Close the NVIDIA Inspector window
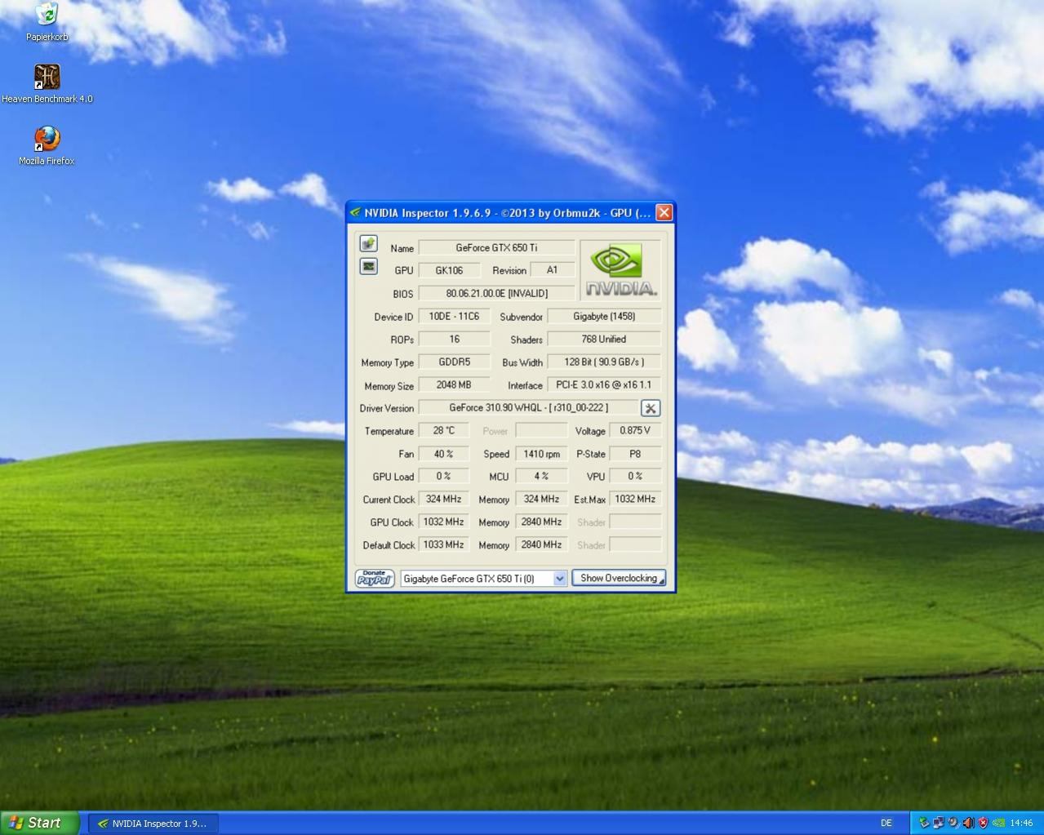 pyautogui.click(x=664, y=212)
